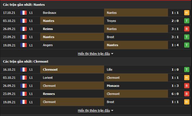
Task: Click the Monaco team name
Action: (113, 86)
